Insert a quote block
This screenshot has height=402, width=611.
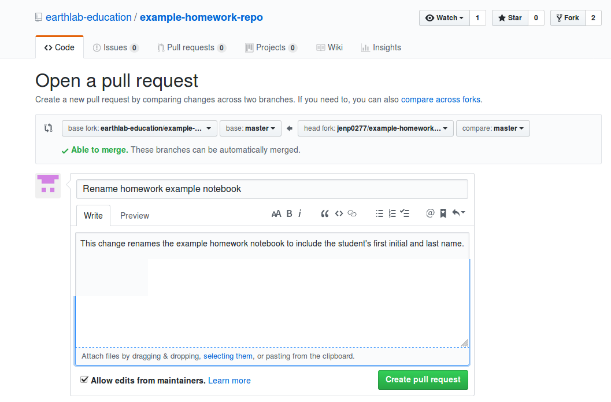point(325,213)
